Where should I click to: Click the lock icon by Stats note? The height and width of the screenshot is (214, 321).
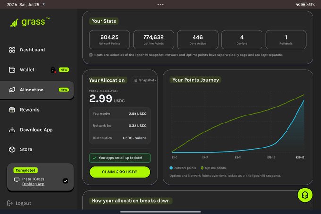coord(91,55)
